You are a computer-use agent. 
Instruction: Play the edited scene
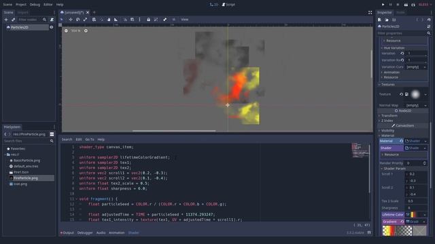(x=406, y=5)
